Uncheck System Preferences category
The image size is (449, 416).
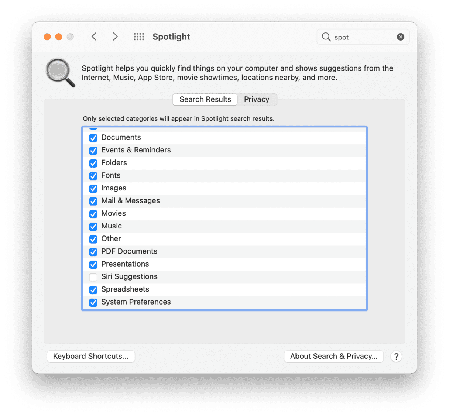pyautogui.click(x=93, y=302)
